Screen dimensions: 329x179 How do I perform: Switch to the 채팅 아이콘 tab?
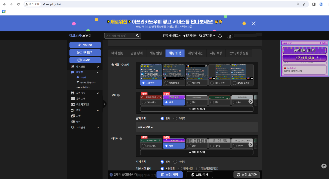click(x=195, y=53)
